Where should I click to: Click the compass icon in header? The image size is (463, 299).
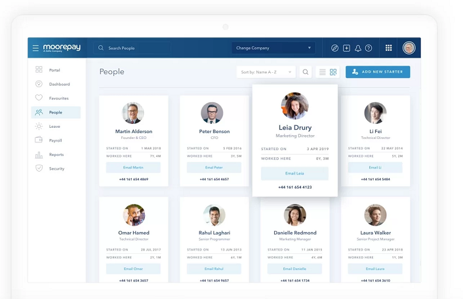pyautogui.click(x=334, y=48)
